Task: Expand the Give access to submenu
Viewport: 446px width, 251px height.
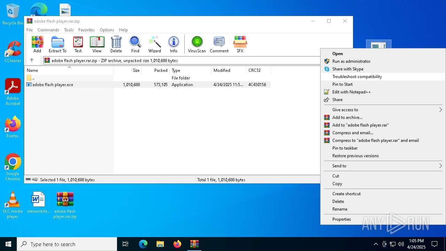Action: coord(383,109)
